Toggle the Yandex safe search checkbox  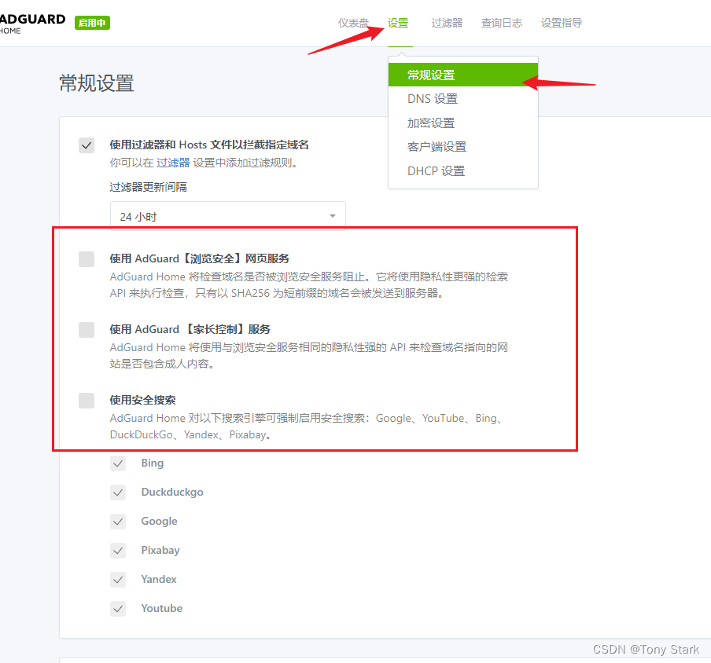click(x=118, y=579)
